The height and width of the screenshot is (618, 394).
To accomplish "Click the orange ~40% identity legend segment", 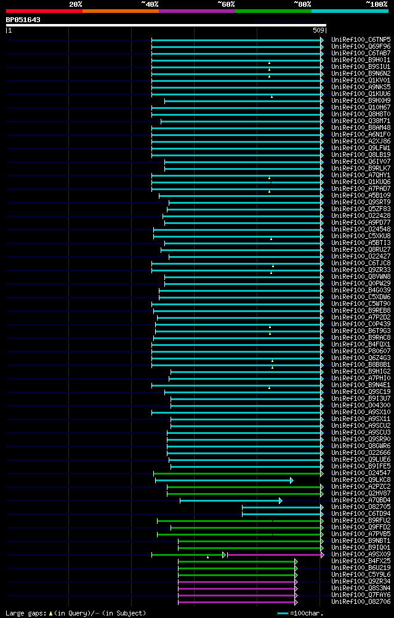I will click(121, 11).
